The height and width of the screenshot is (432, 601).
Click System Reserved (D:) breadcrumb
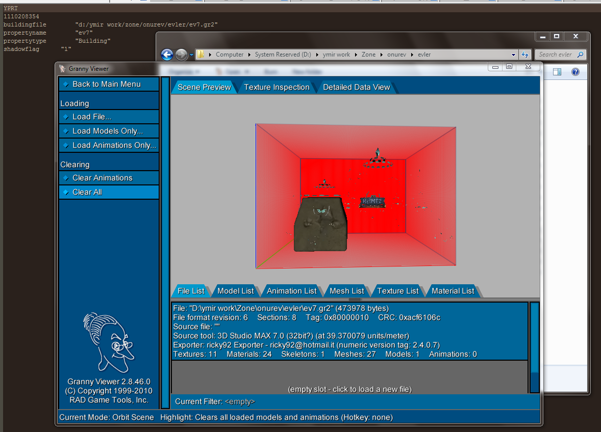tap(283, 55)
